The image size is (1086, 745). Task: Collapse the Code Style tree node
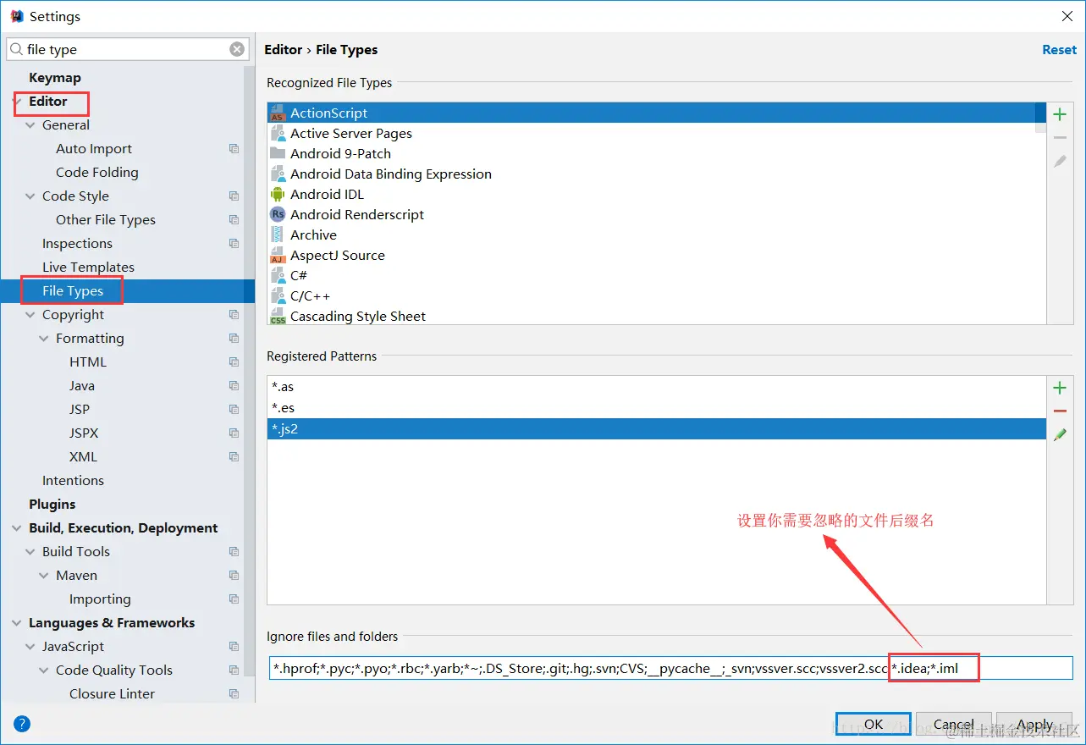click(x=30, y=196)
